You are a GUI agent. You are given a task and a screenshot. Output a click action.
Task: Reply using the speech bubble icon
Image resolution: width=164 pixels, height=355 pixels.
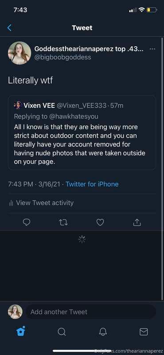pos(27,223)
